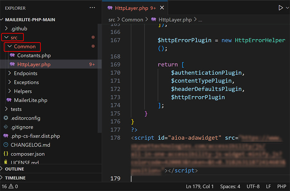This screenshot has height=191, width=290.
Task: Open the Explorer more actions ellipsis
Action: pos(92,8)
